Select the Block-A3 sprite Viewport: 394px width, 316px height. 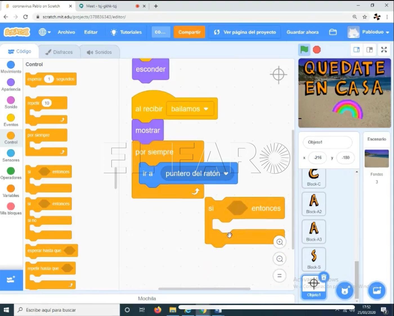314,231
